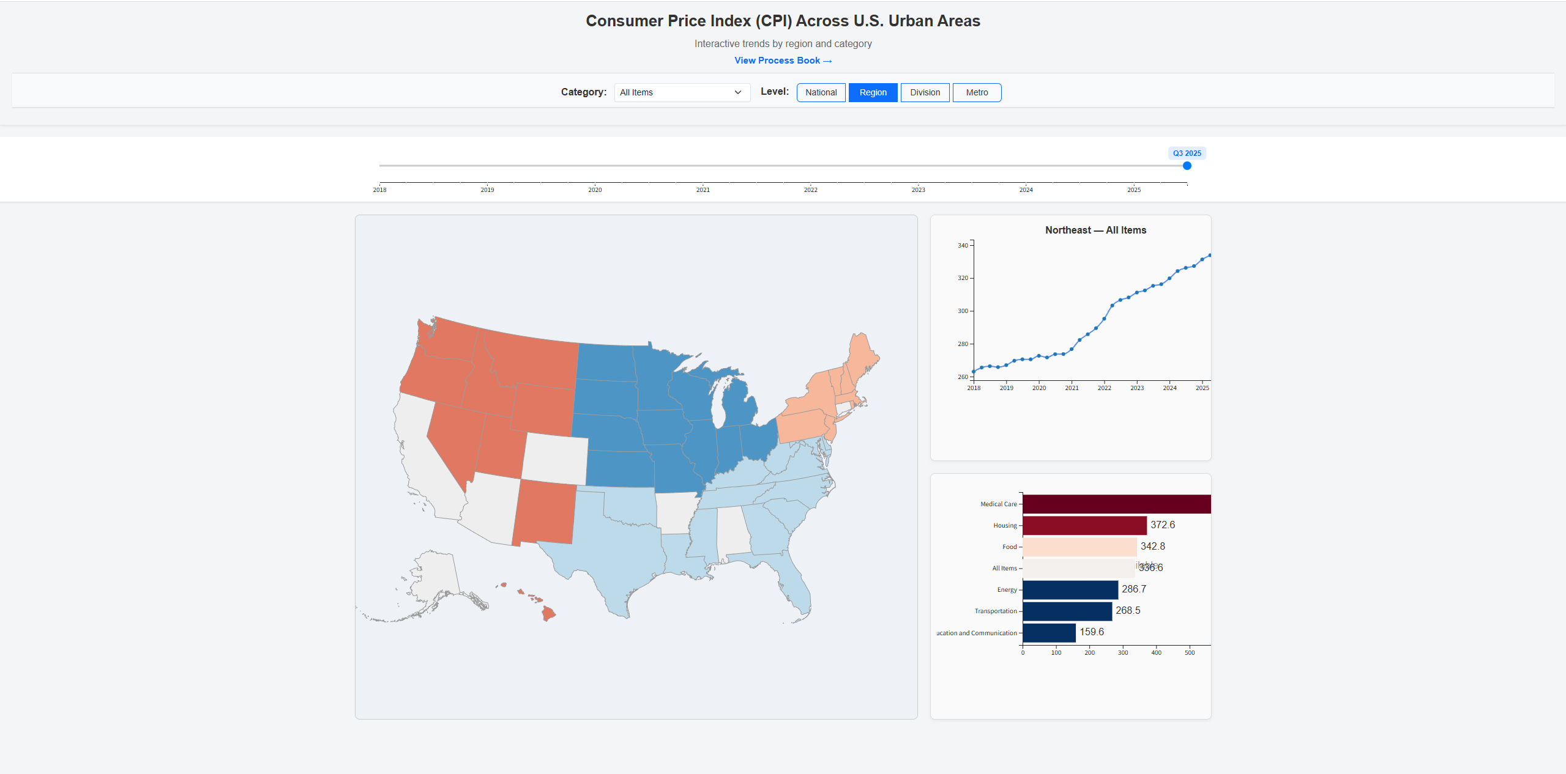Screen dimensions: 1566x774
Task: Click the 2021 mark on timeline axis
Action: (x=703, y=190)
